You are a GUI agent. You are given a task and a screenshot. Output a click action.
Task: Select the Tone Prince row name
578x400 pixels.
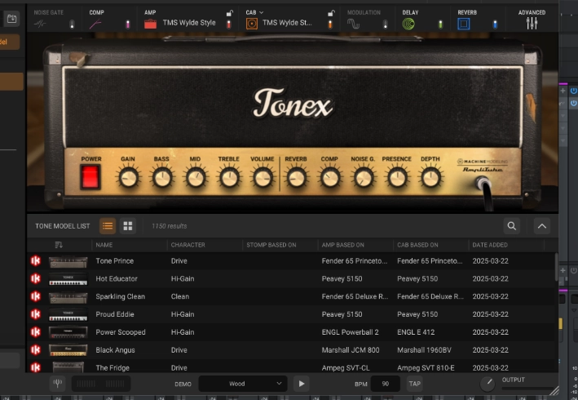tap(115, 261)
